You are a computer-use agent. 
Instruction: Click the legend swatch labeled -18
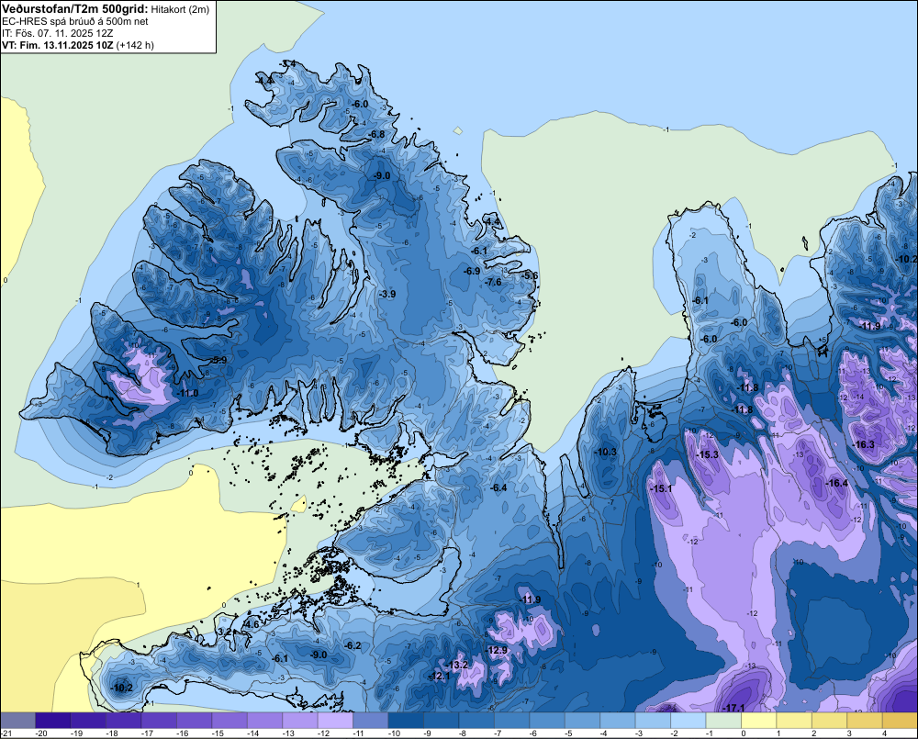click(x=124, y=720)
